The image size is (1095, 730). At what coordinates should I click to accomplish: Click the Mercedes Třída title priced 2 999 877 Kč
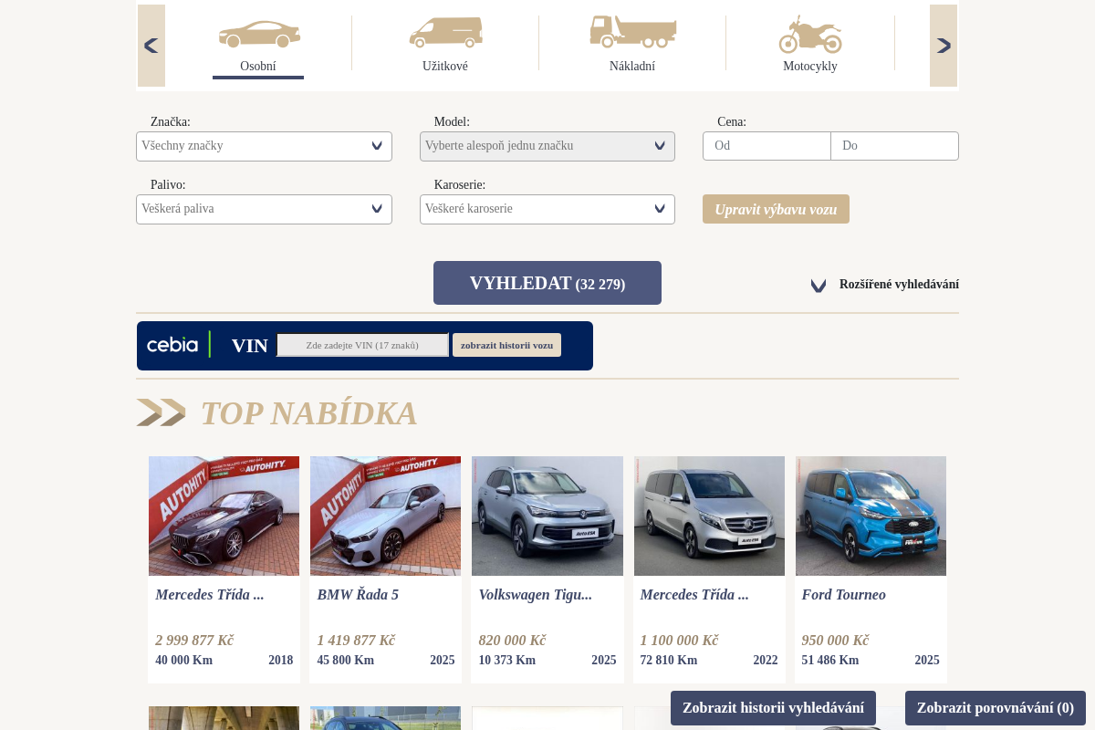(210, 595)
